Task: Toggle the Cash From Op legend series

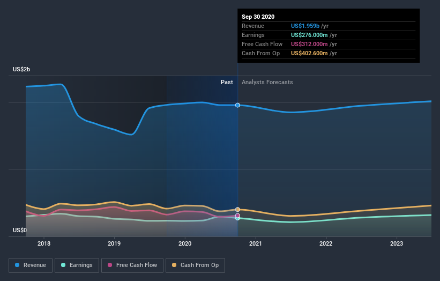Action: (195, 265)
